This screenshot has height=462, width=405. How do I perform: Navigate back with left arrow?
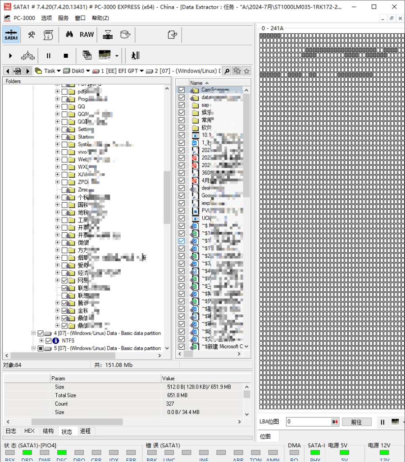8,71
